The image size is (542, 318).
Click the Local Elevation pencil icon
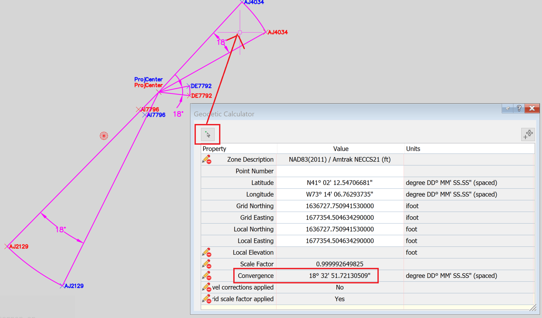point(207,252)
